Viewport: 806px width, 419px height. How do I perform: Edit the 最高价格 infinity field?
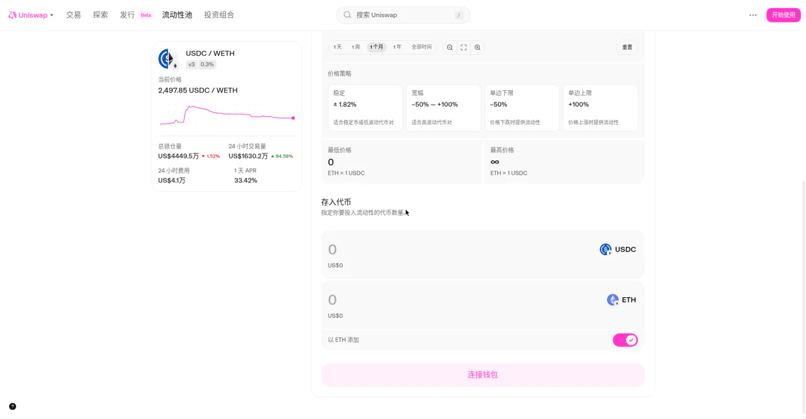coord(564,162)
